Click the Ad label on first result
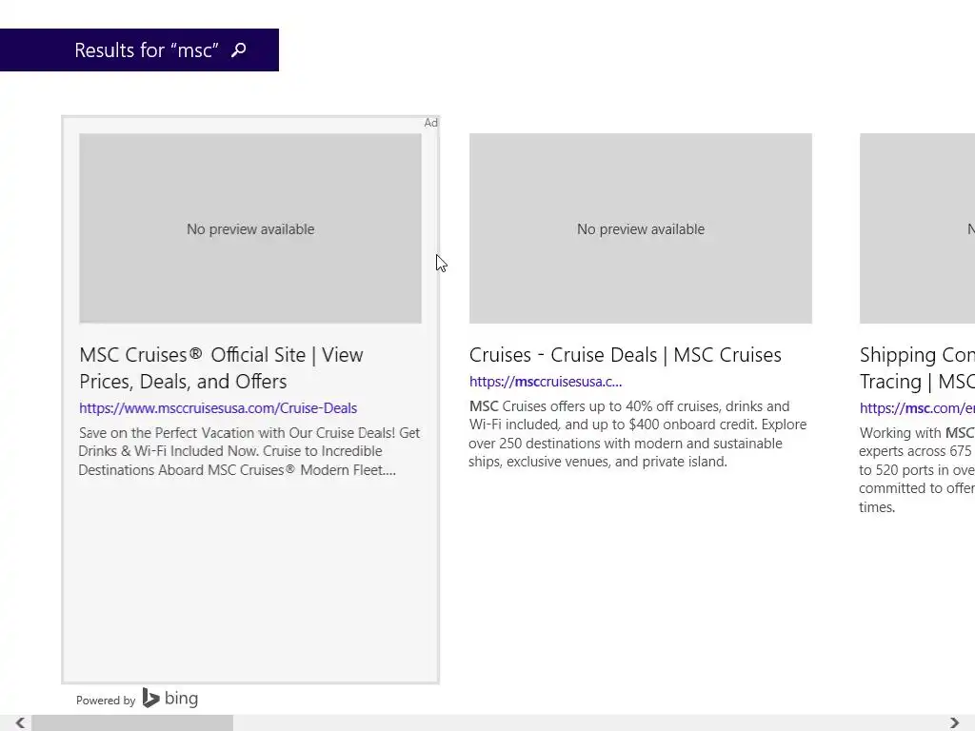 (431, 123)
